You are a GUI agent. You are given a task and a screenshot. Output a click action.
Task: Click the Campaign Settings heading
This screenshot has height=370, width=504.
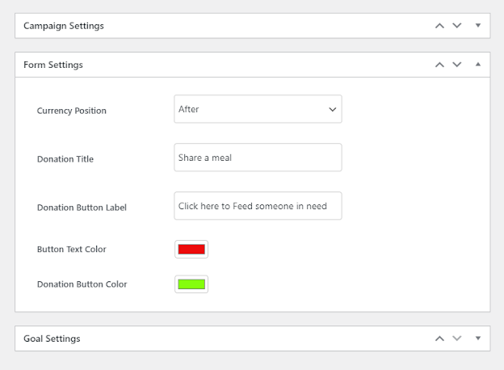[64, 26]
